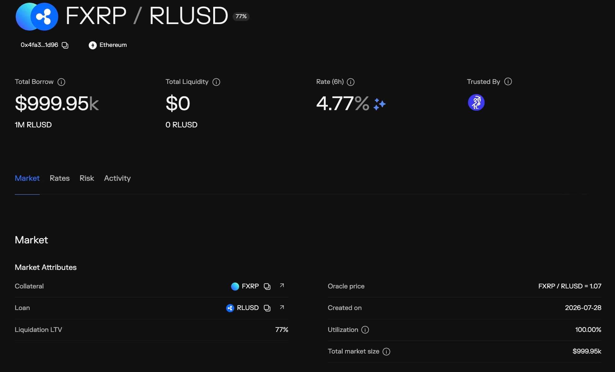The width and height of the screenshot is (615, 372).
Task: Open FXRP collateral in external explorer
Action: click(282, 286)
